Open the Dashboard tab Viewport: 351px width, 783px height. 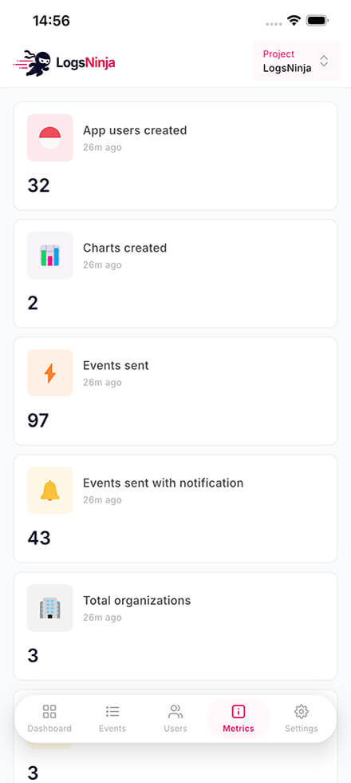pos(49,718)
